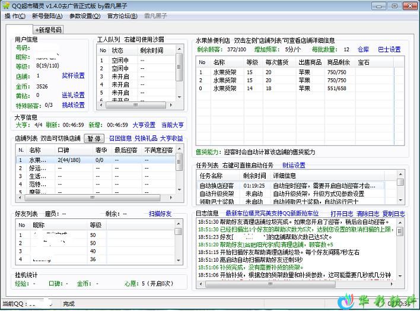The image size is (420, 311).
Task: Open the 当前大亨 link
Action: 173,125
